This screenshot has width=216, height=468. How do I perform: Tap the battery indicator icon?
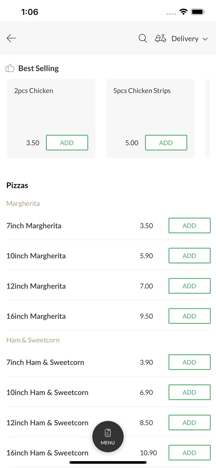198,11
